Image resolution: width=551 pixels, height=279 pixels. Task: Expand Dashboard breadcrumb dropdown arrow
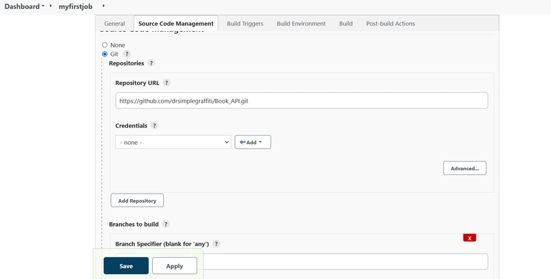[43, 6]
